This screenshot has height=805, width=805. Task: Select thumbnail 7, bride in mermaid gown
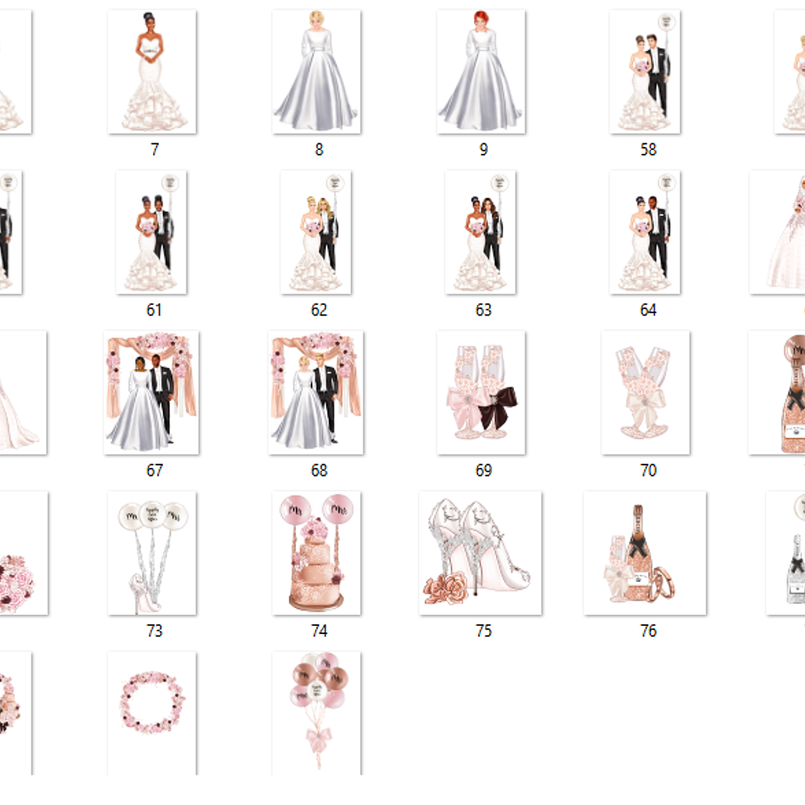pos(152,72)
